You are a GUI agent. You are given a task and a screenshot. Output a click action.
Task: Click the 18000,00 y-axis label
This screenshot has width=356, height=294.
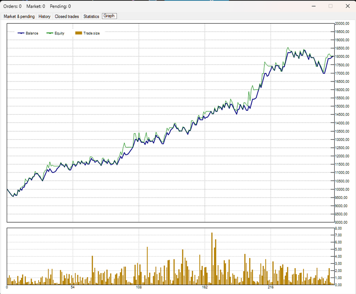[342, 56]
